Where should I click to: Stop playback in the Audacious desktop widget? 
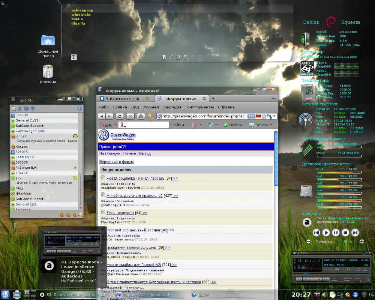click(345, 232)
